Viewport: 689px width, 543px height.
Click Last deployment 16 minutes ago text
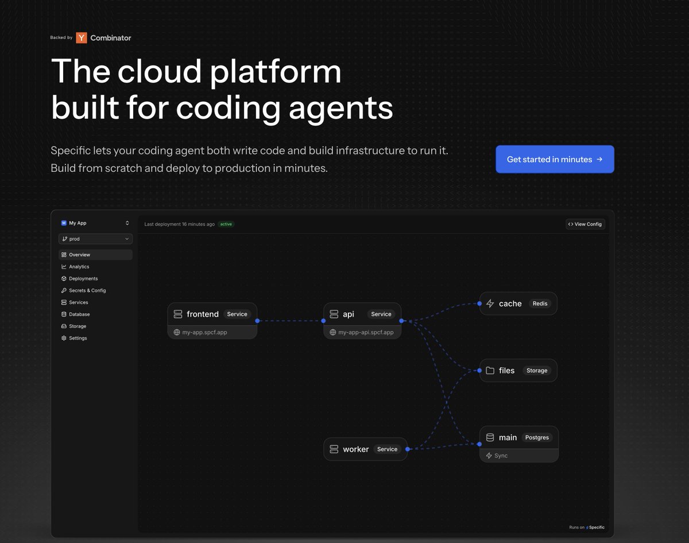click(180, 224)
